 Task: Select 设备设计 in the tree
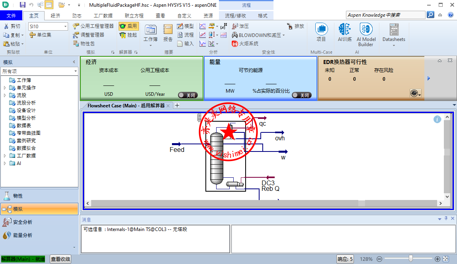coord(26,110)
